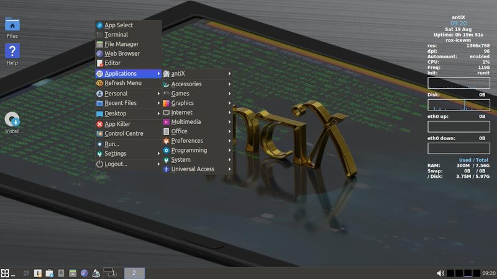Open File Manager menu entry

[x=129, y=44]
